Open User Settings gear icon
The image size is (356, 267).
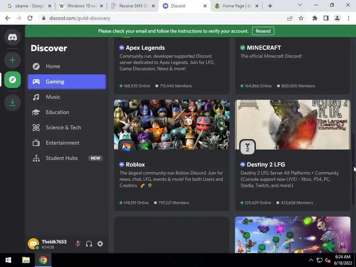pyautogui.click(x=100, y=244)
